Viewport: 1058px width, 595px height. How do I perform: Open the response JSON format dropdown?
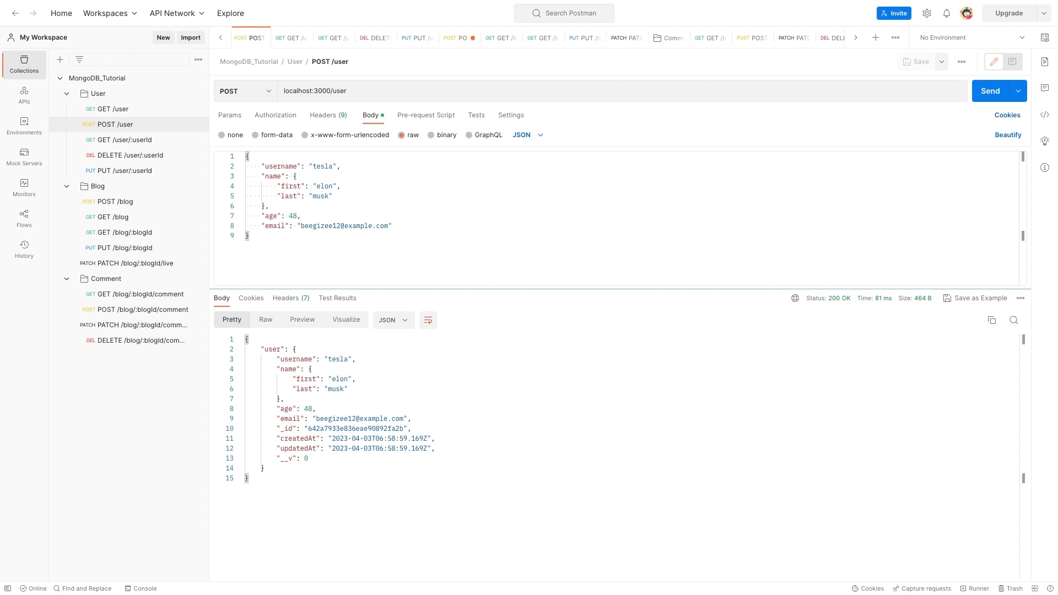pos(393,320)
